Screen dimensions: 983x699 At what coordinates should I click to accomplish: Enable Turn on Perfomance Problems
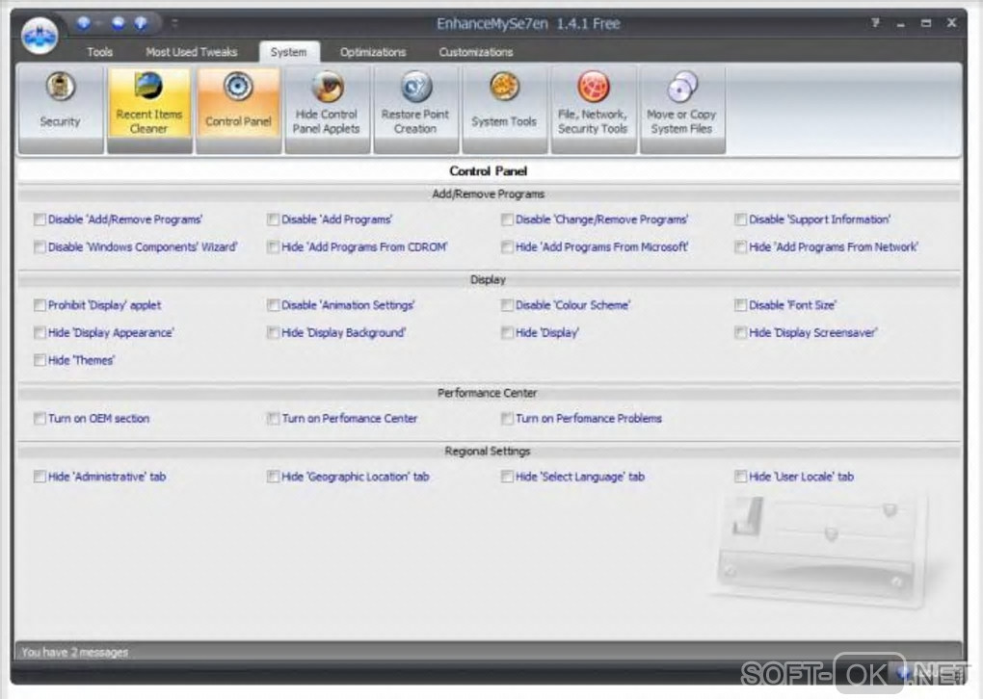tap(507, 419)
